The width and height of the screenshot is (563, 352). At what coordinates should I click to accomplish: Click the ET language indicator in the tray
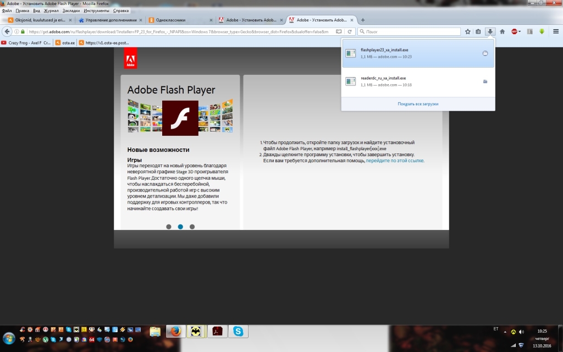tap(496, 329)
